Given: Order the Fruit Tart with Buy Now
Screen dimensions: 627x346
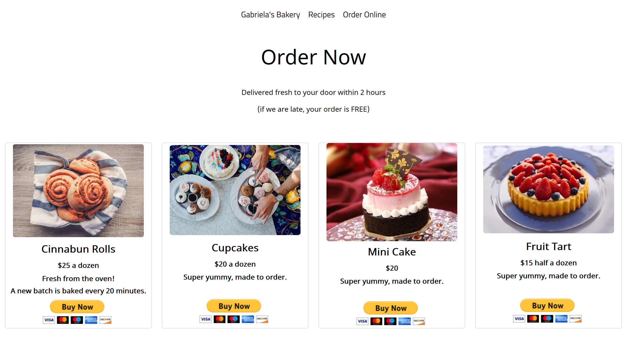Looking at the screenshot, I should pyautogui.click(x=547, y=305).
